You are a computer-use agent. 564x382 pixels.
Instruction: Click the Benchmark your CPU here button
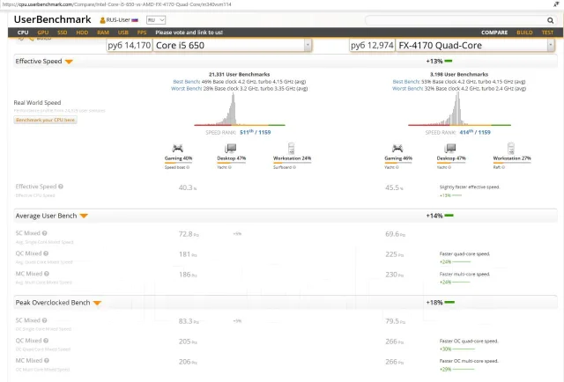coord(45,120)
